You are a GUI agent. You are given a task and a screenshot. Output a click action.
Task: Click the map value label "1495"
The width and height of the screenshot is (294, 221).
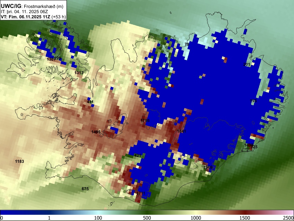96,132
